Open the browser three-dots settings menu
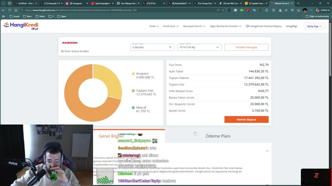Screen dimensions: 332x186 pos(311,10)
